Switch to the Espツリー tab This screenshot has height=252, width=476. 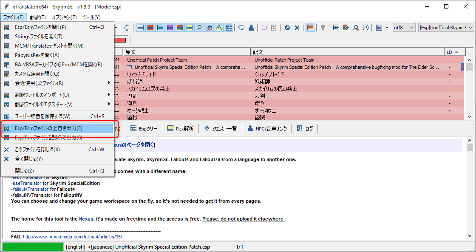point(144,129)
